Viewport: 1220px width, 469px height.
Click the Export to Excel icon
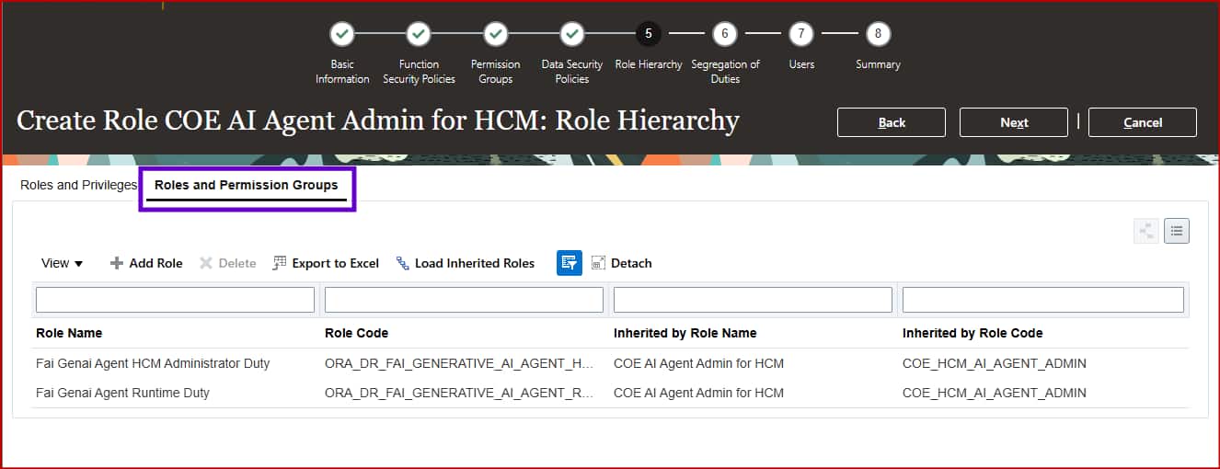tap(281, 263)
